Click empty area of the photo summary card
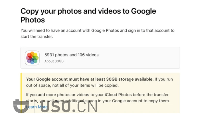Screen dimensions: 203x121 [139, 58]
